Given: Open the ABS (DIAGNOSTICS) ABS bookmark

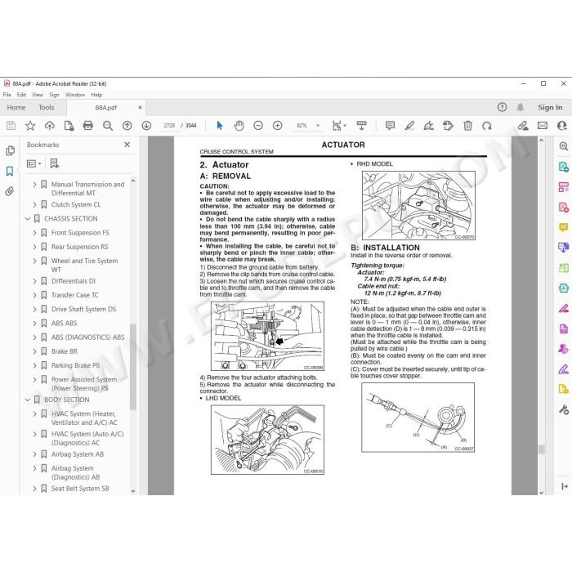Looking at the screenshot, I should tap(88, 337).
